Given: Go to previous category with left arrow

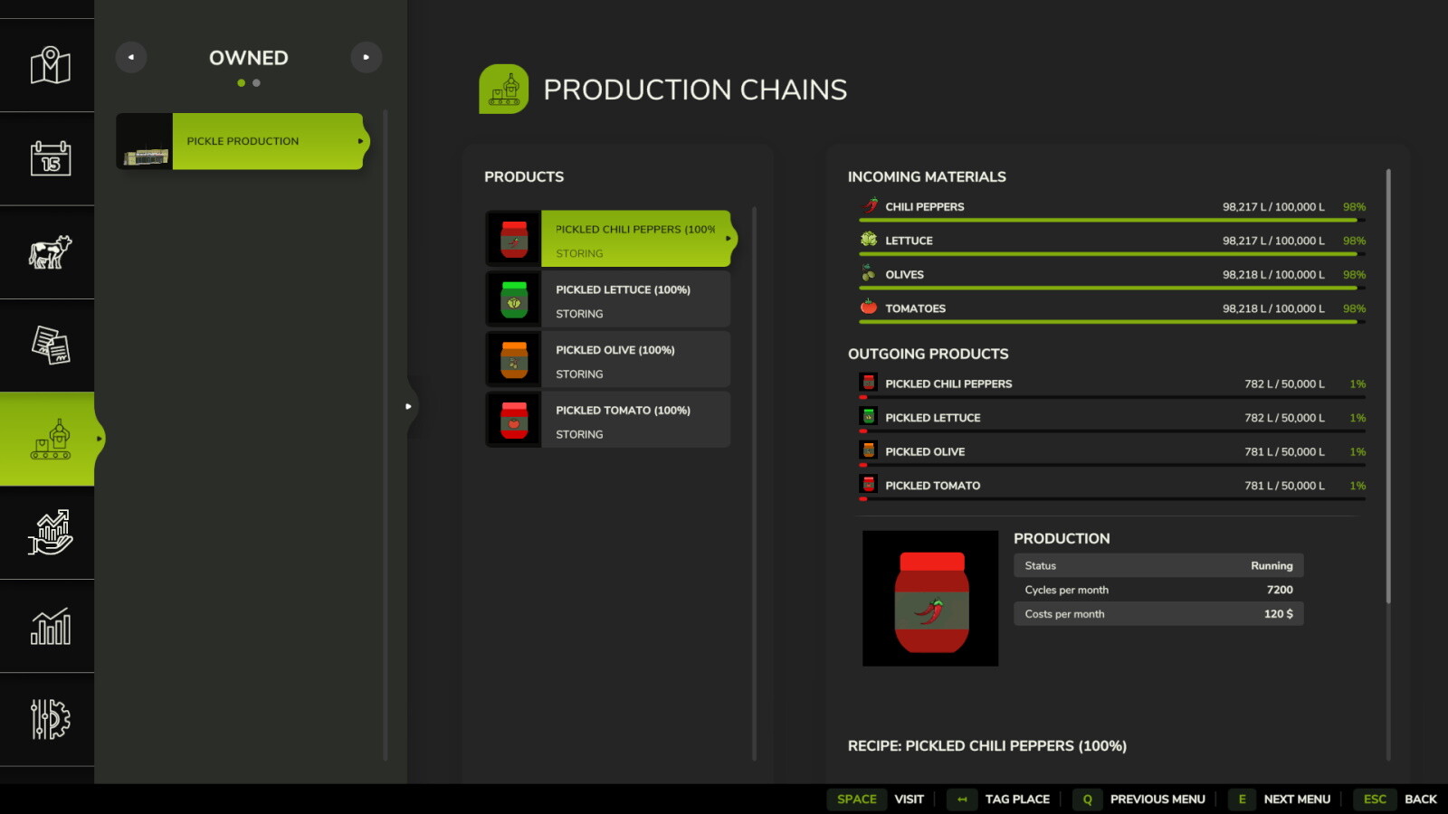Looking at the screenshot, I should click(131, 57).
